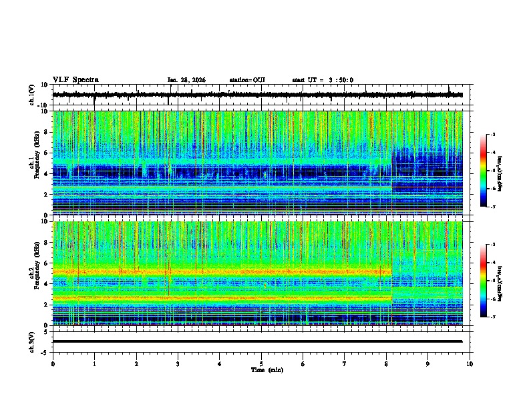The width and height of the screenshot is (529, 408).
Task: Click the "-3" label on ch.1 colorbar
Action: (x=493, y=135)
